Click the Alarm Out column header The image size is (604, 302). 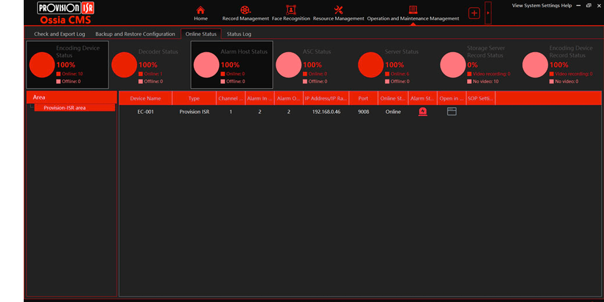click(289, 98)
